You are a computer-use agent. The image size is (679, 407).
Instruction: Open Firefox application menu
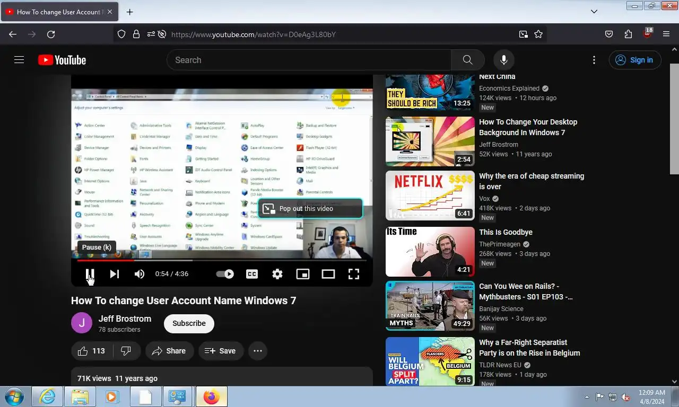pos(666,34)
